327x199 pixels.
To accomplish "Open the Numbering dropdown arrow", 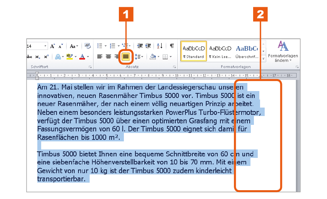I will 118,46.
